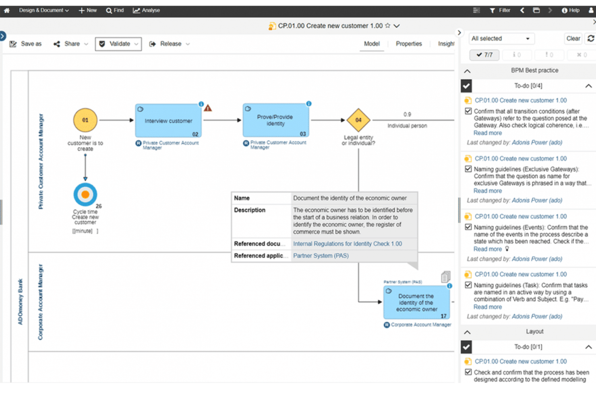Screen dimensions: 596x397
Task: Collapse the BPM Best practice section
Action: click(x=467, y=71)
